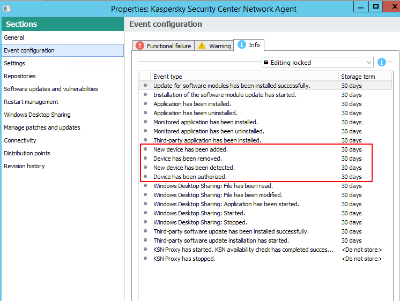Select 'New device has been detected.' event

click(x=265, y=168)
